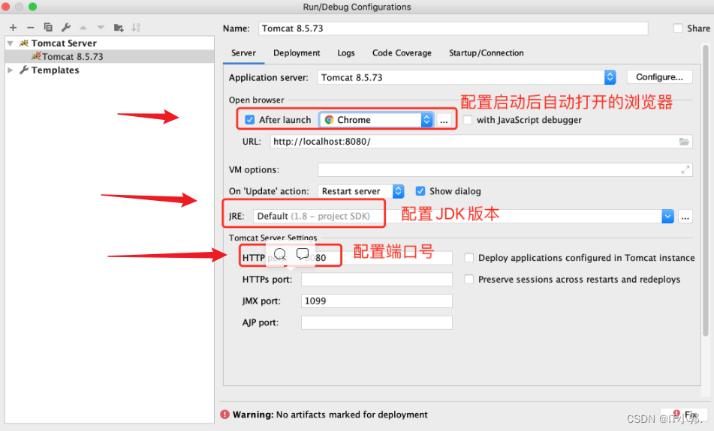Viewport: 714px width, 431px height.
Task: Enable Deploy applications configured in Tomcat instance
Action: (468, 258)
